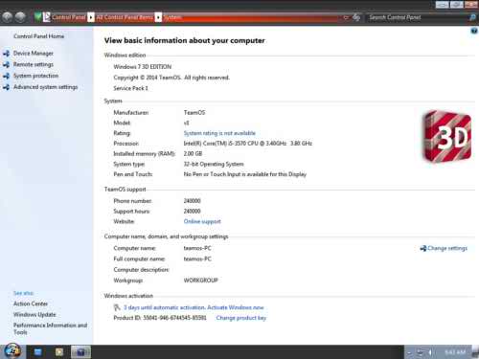Open Advanced system settings
Viewport: 479px width, 359px height.
45,87
